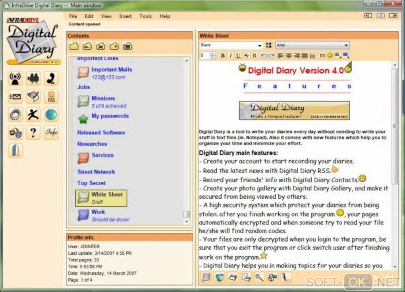405x292 pixels.
Task: Open the Released Software topic
Action: 101,133
